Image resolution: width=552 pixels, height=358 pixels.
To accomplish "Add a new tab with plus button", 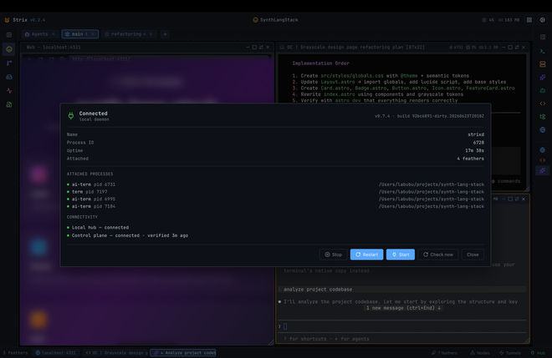I will (x=165, y=34).
